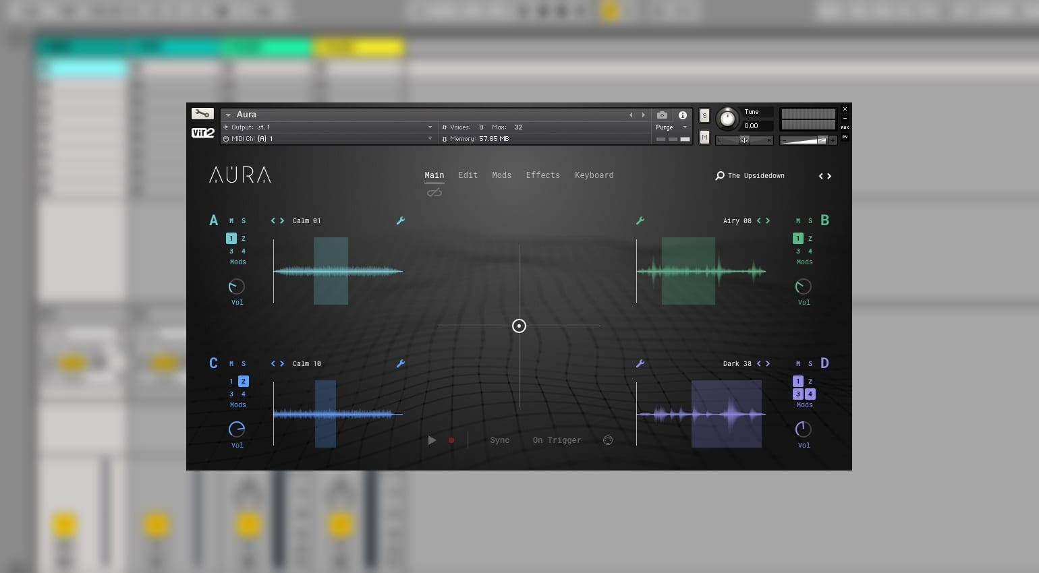Viewport: 1039px width, 573px height.
Task: Go to next preset after The Upsidedown
Action: tap(829, 176)
